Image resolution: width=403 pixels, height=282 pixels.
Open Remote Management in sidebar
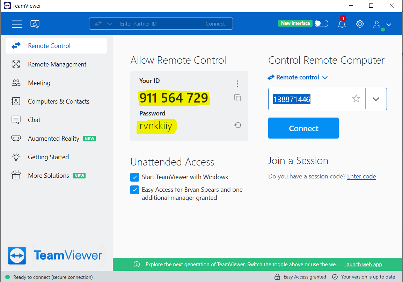coord(56,64)
